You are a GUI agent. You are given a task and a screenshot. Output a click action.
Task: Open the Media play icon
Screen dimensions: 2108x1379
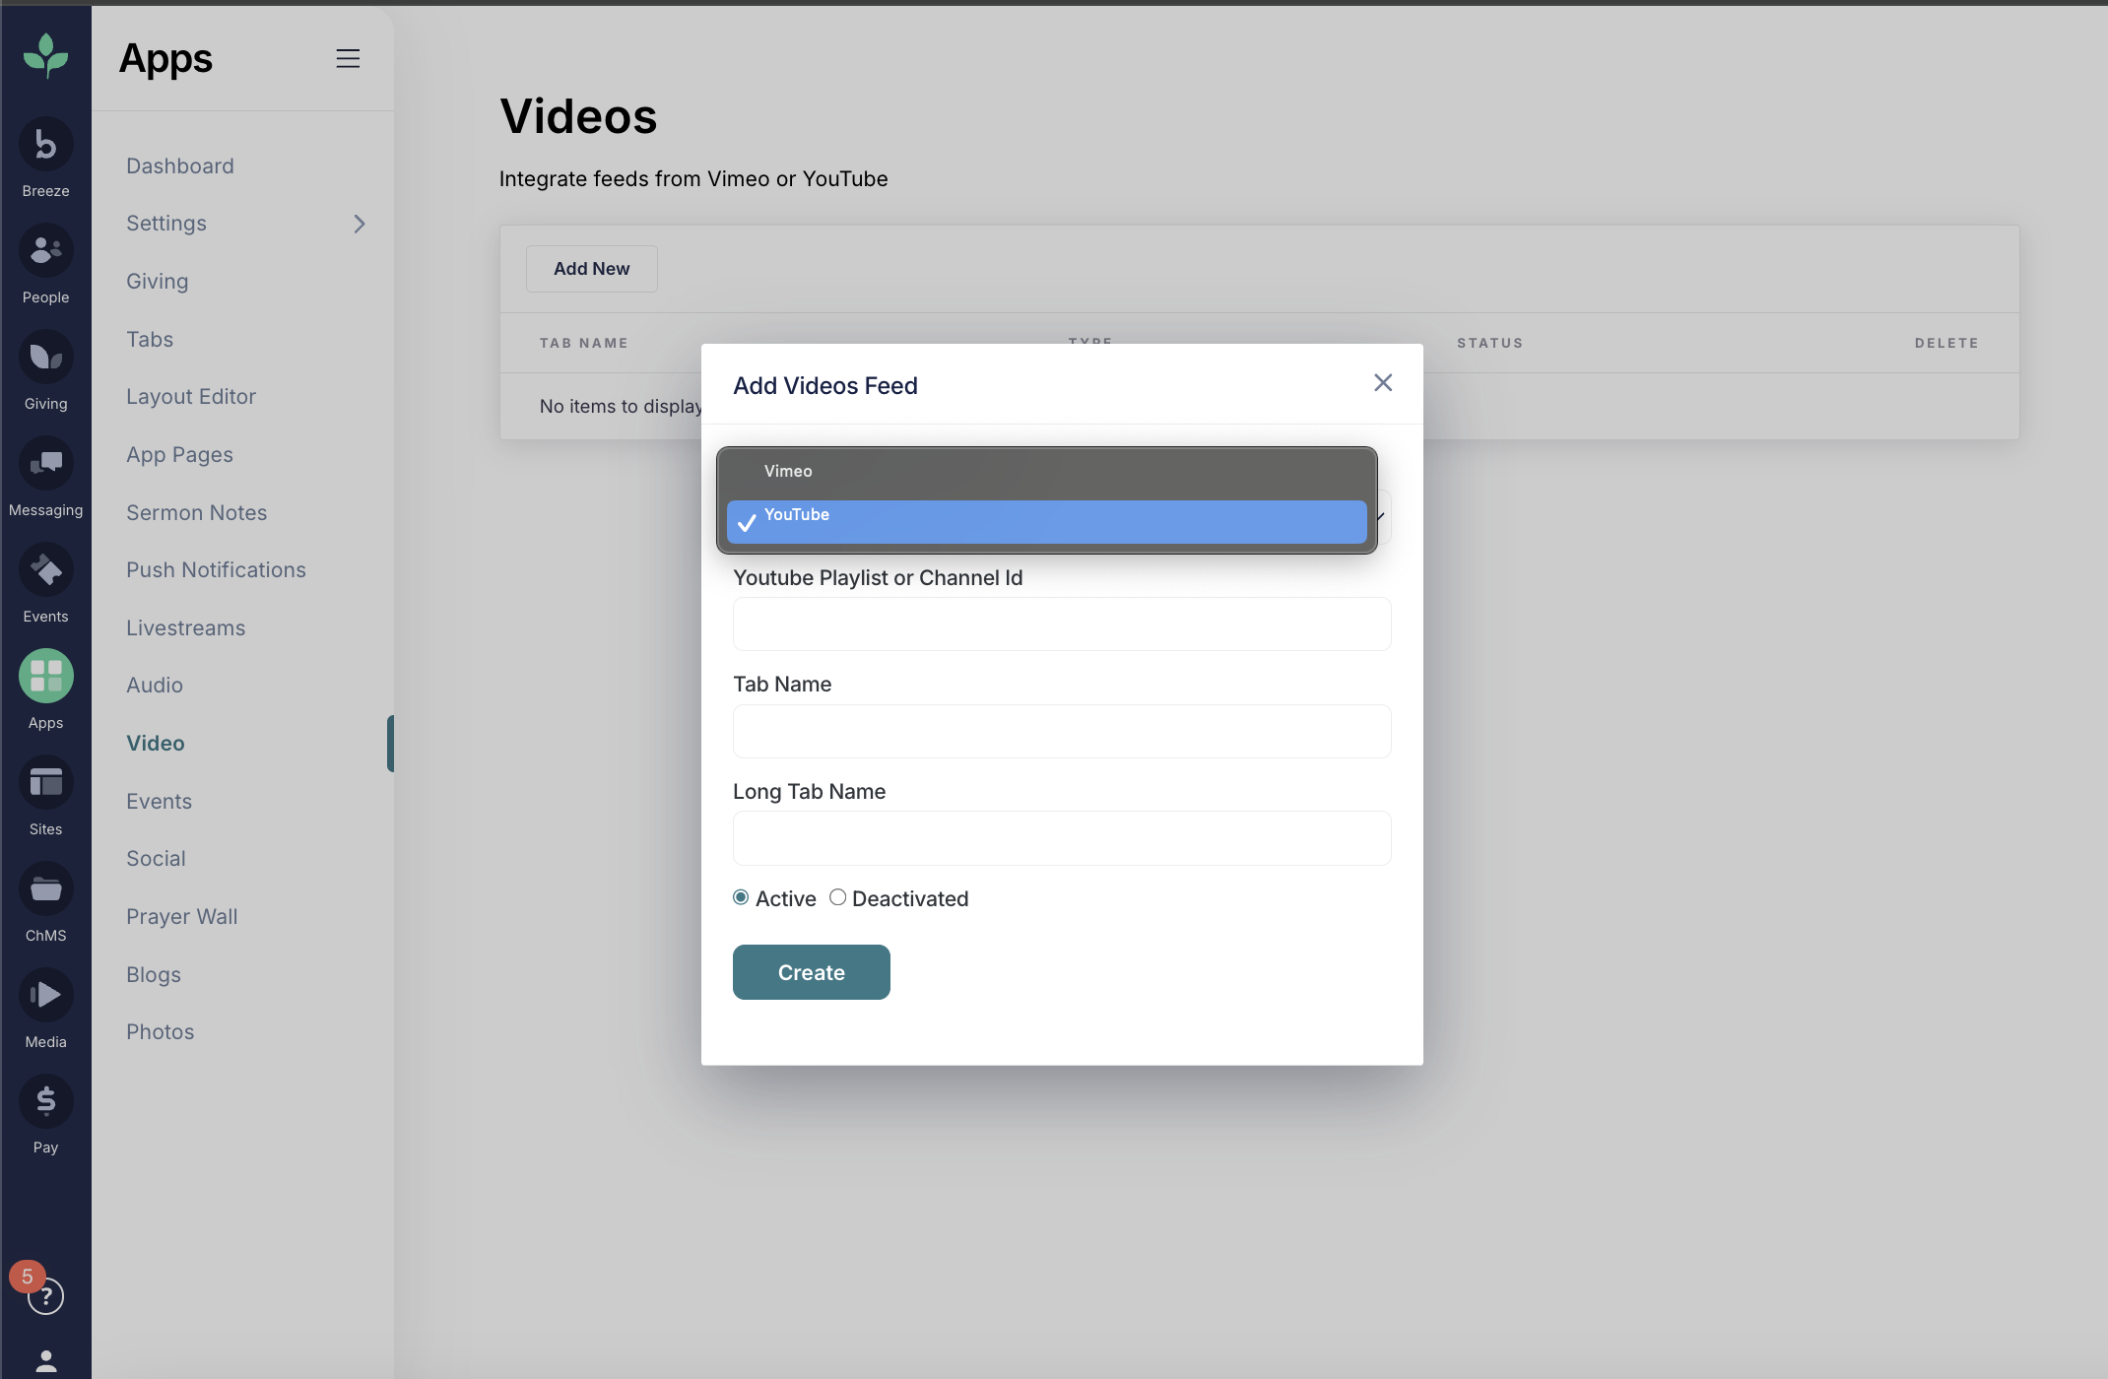45,996
